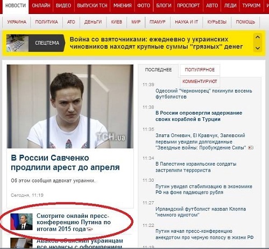Open the Ирландский футболист назвал Клоппа news link
The width and height of the screenshot is (269, 249).
coord(201,212)
